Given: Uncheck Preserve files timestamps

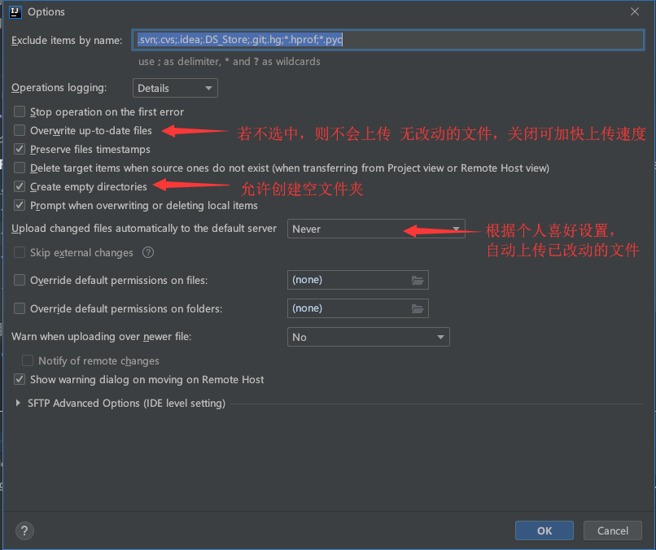Looking at the screenshot, I should (20, 149).
